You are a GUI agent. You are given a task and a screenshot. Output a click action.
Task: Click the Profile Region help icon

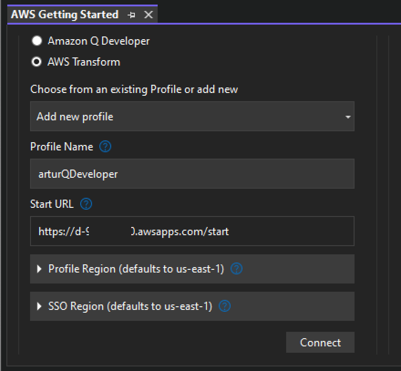click(x=236, y=269)
